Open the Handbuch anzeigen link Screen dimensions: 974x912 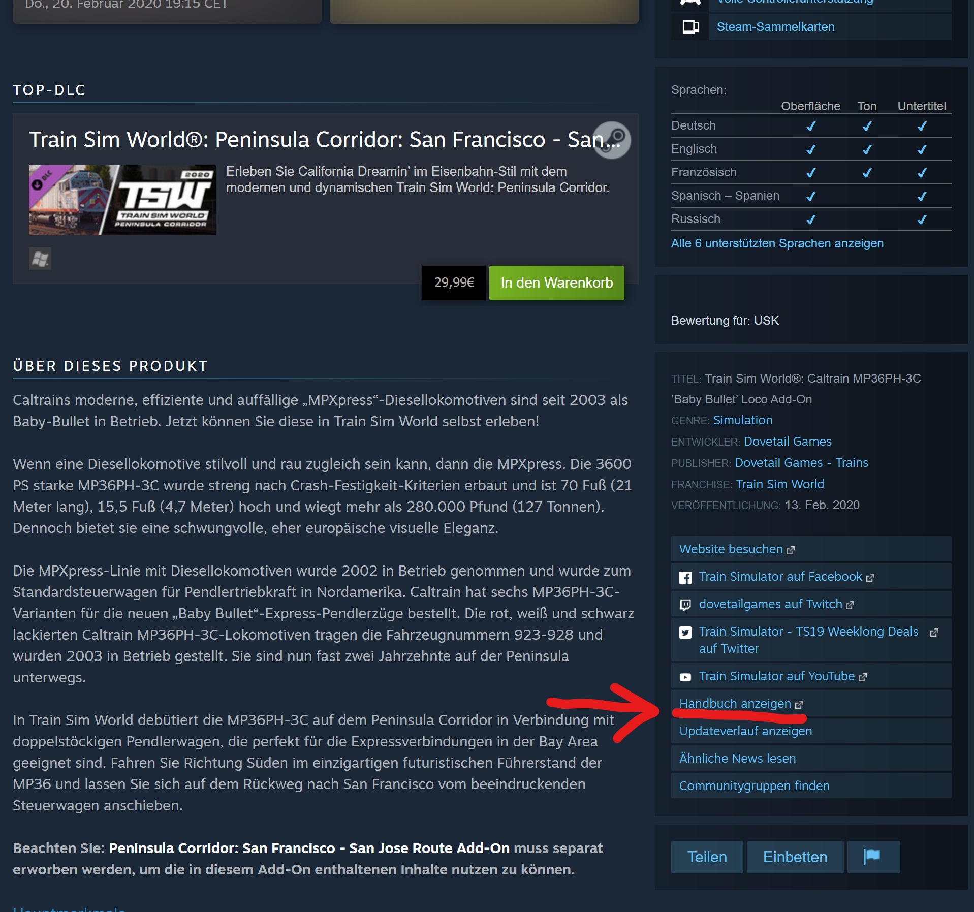click(735, 703)
